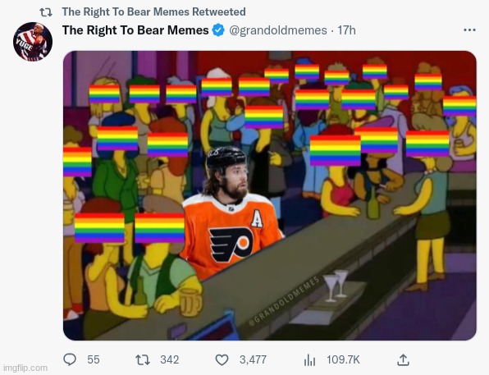Click the share upload arrow icon

(403, 359)
